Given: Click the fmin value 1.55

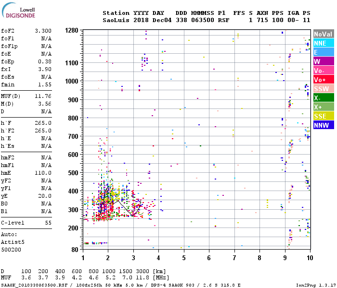Looking at the screenshot, I should 45,84.
